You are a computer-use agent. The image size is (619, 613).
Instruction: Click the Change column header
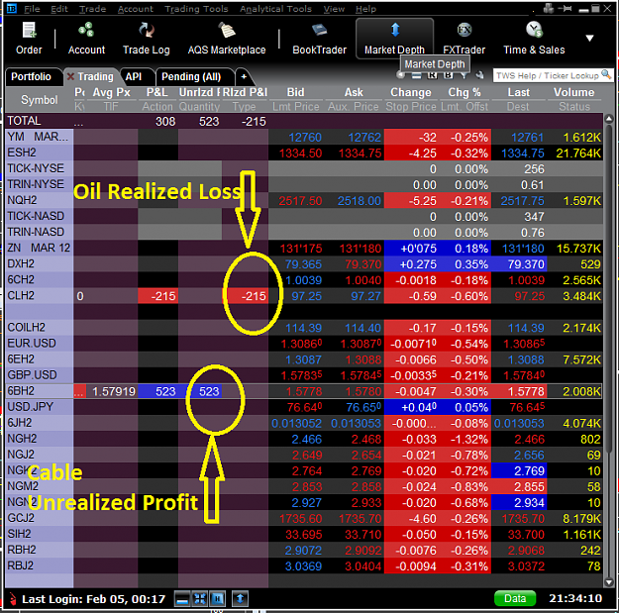coord(411,92)
